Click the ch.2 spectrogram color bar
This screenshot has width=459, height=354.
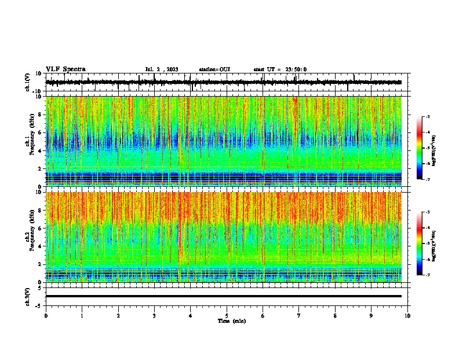point(419,244)
